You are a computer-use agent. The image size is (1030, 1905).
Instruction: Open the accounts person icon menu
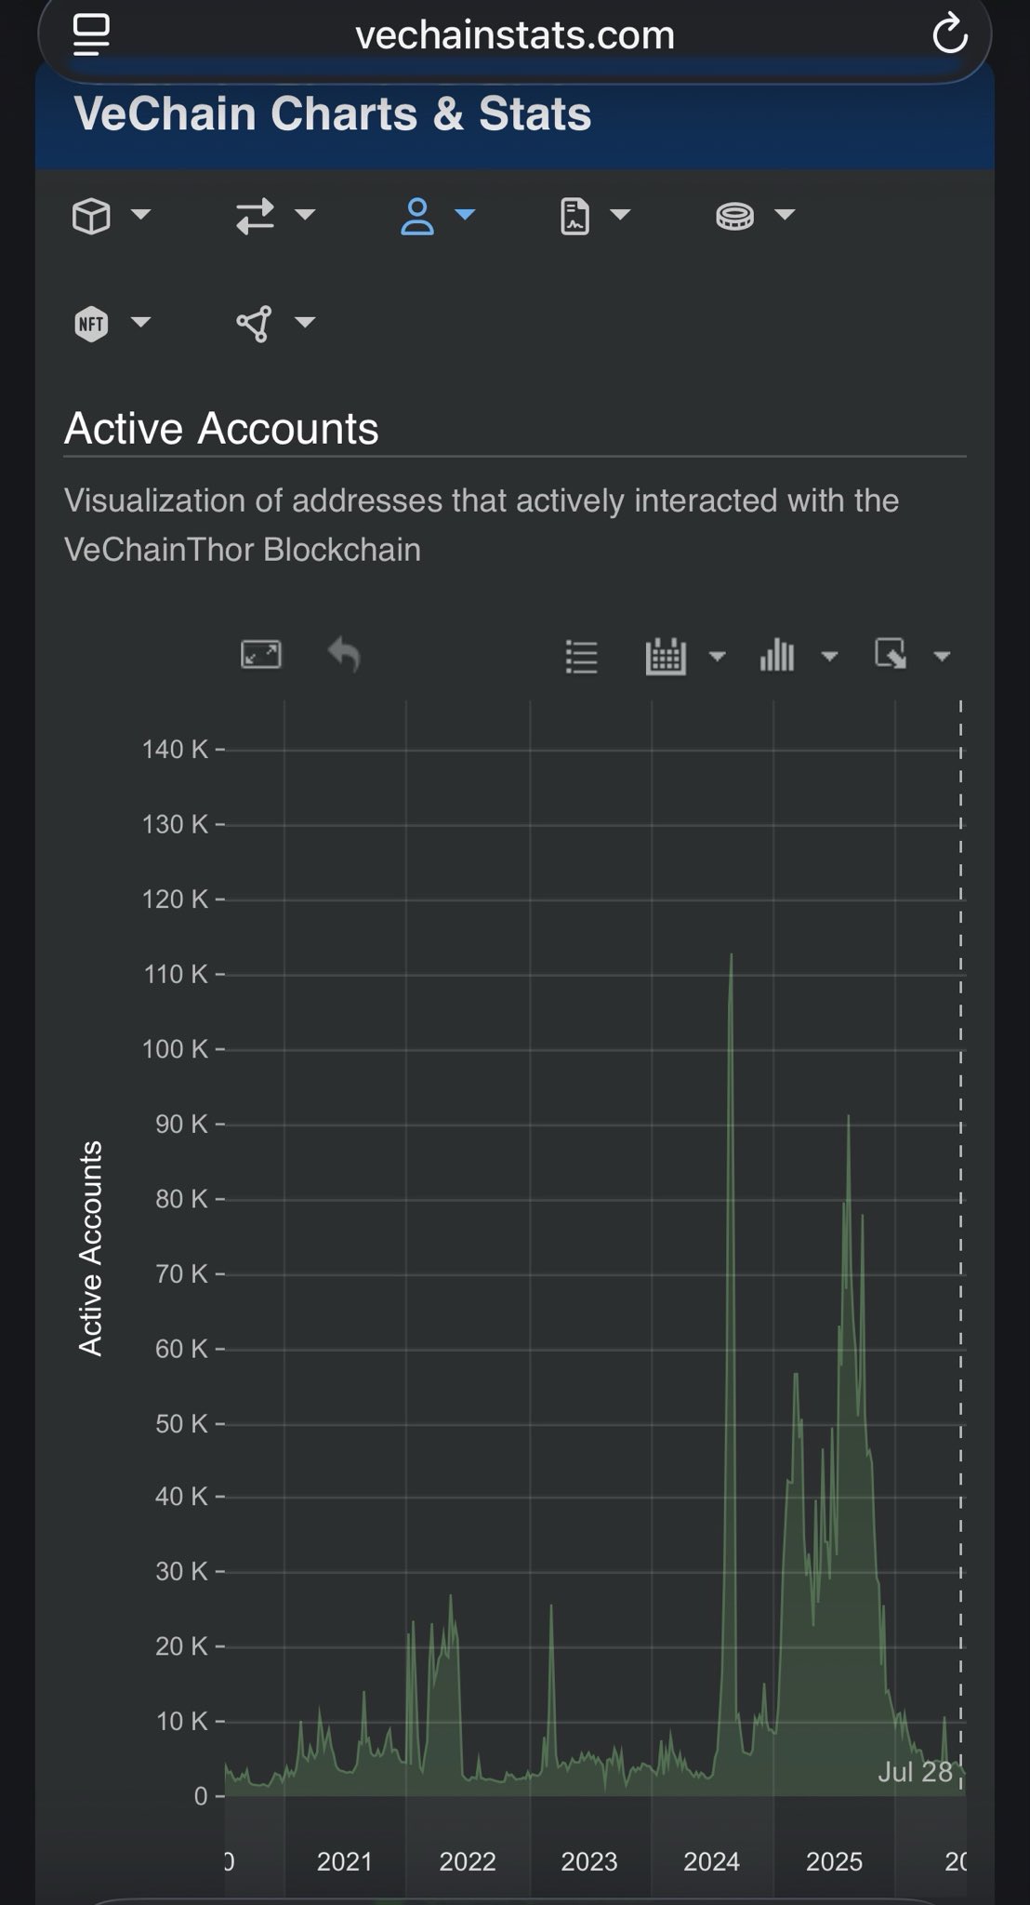438,216
